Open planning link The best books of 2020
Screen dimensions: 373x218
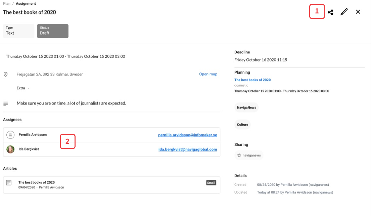pos(252,80)
